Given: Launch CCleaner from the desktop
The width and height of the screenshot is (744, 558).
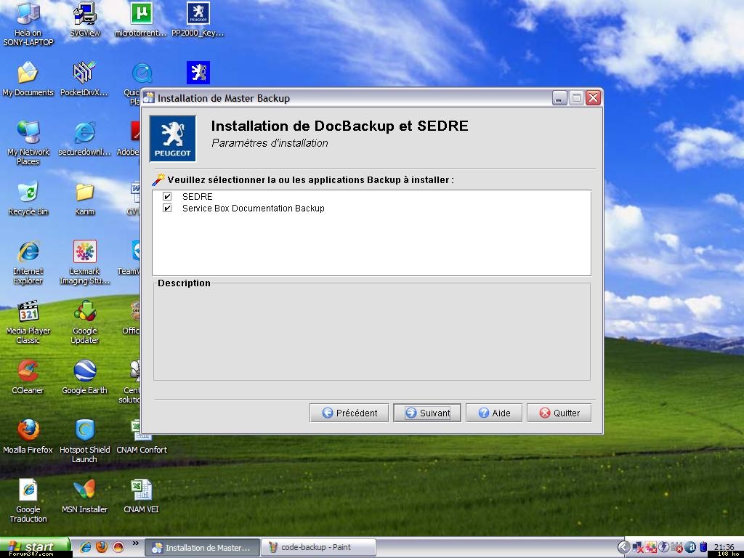Looking at the screenshot, I should 28,377.
